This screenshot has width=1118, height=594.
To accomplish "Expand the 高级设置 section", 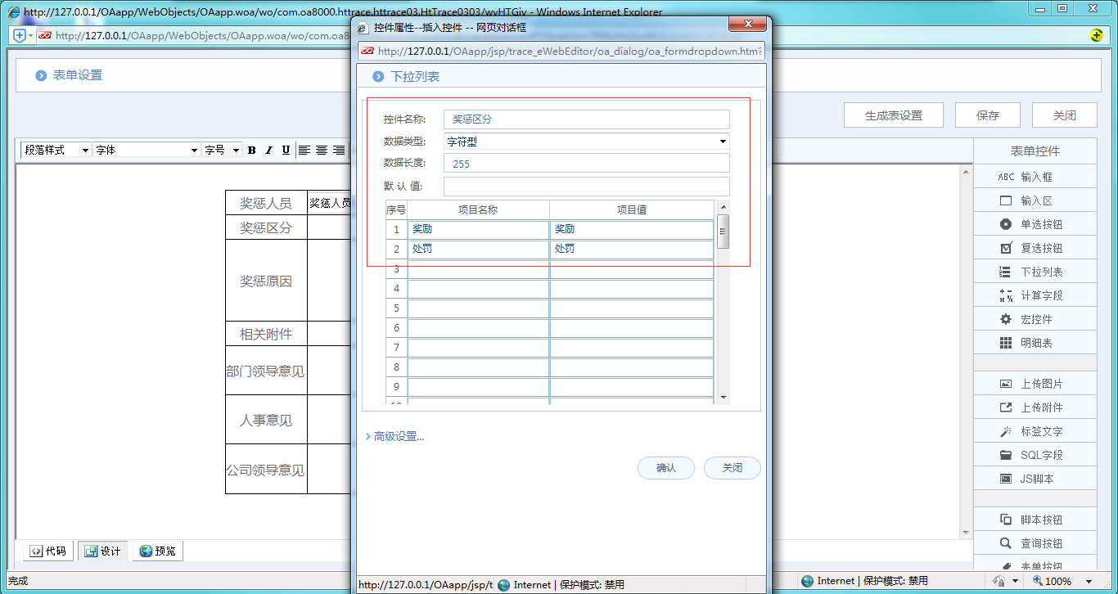I will (x=395, y=437).
